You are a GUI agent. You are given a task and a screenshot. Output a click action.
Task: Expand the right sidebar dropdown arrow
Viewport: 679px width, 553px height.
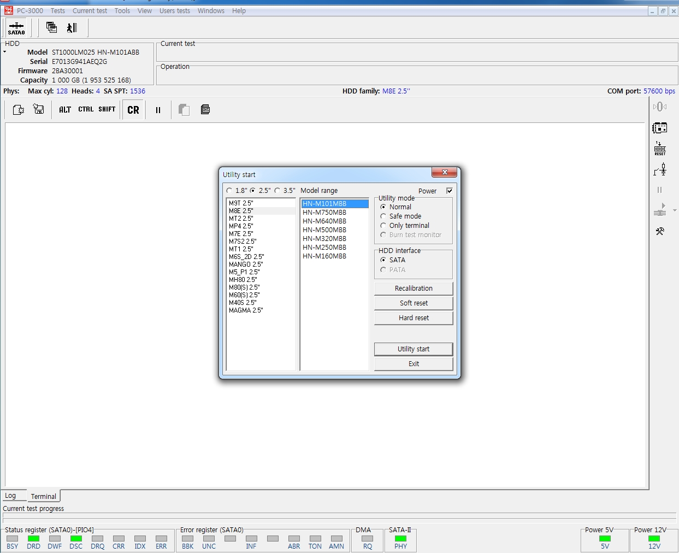pos(675,210)
